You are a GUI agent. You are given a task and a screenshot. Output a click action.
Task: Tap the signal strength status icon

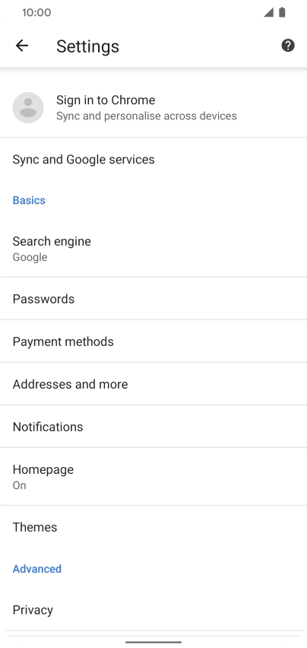269,12
